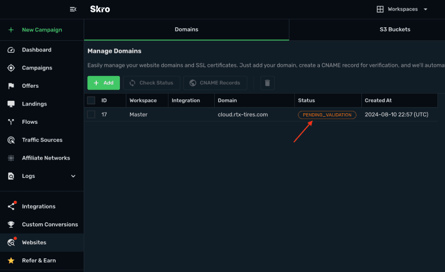This screenshot has width=445, height=272.
Task: Click the Traffic Sources cursor icon
Action: point(11,140)
